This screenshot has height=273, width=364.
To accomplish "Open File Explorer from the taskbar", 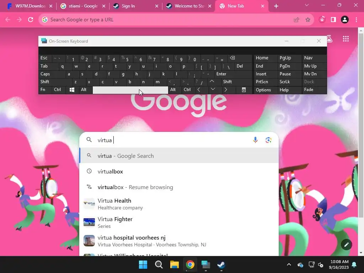I will [174, 264].
